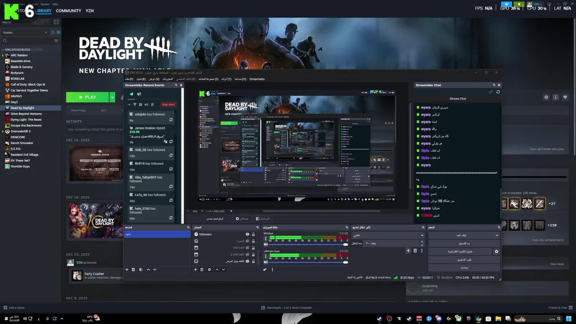
Task: Open the filter funnel icon in Recent Events
Action: (135, 104)
